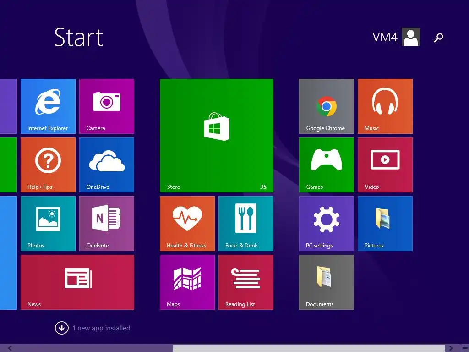This screenshot has height=352, width=469.
Task: Open the Internet Explorer tile
Action: (48, 106)
